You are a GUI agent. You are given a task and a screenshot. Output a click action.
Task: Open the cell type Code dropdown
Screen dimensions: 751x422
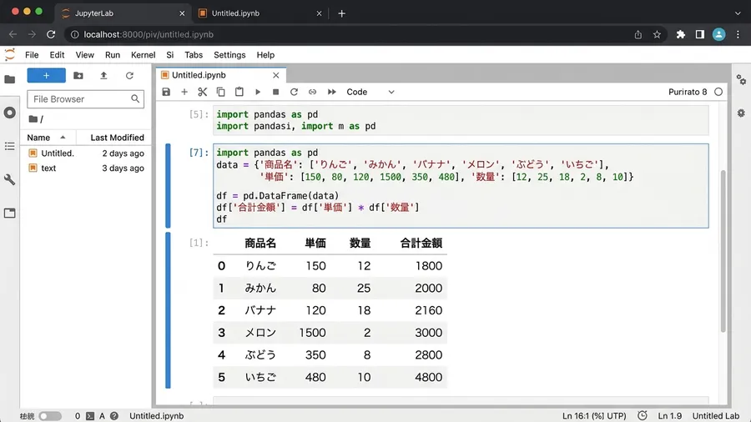[x=370, y=92]
